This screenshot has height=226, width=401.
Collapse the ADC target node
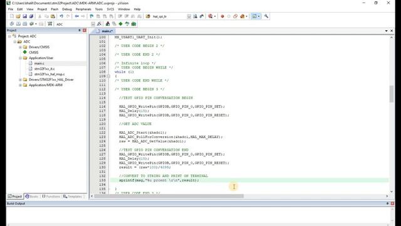pyautogui.click(x=15, y=41)
